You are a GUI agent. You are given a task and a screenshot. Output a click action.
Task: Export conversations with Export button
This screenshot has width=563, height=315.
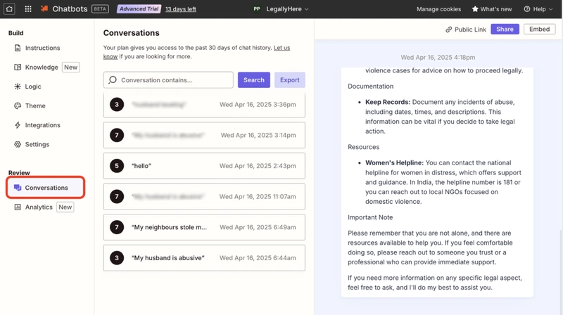(290, 80)
